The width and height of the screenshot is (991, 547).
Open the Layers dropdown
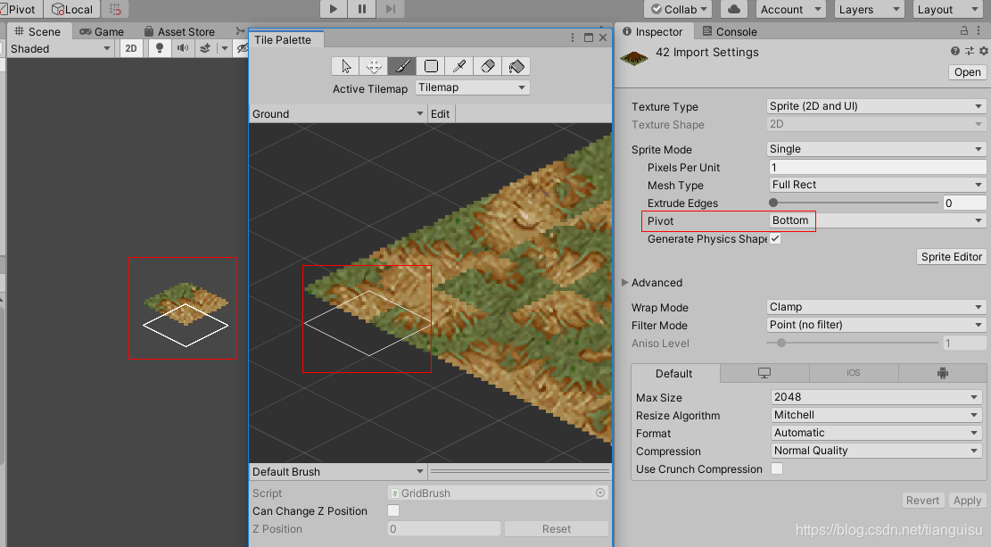tap(869, 10)
